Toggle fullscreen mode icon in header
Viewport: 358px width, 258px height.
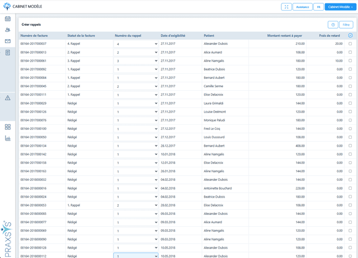coord(286,7)
